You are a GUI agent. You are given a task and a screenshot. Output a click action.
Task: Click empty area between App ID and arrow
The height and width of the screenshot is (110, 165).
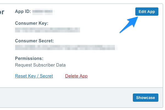coord(88,12)
